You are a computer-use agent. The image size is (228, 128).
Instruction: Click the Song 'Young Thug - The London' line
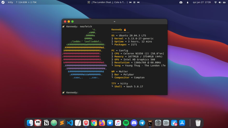point(140,66)
